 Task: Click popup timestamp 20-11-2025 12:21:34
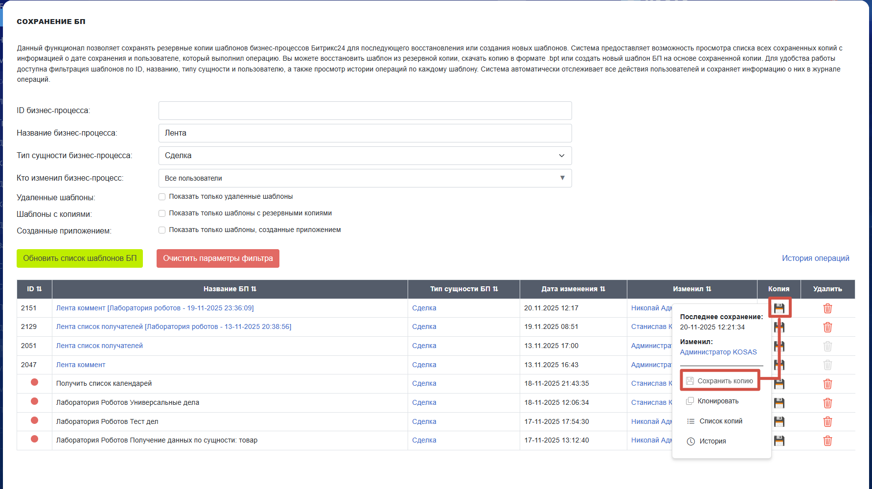712,327
